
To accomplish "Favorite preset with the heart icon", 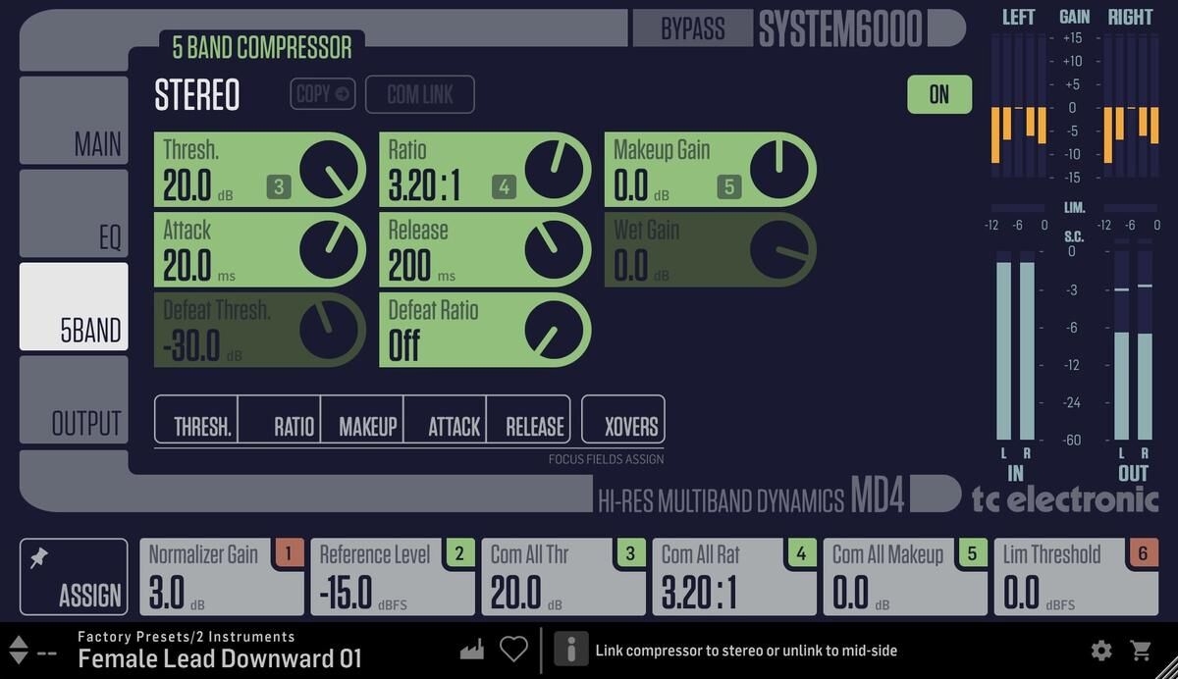I will [513, 650].
